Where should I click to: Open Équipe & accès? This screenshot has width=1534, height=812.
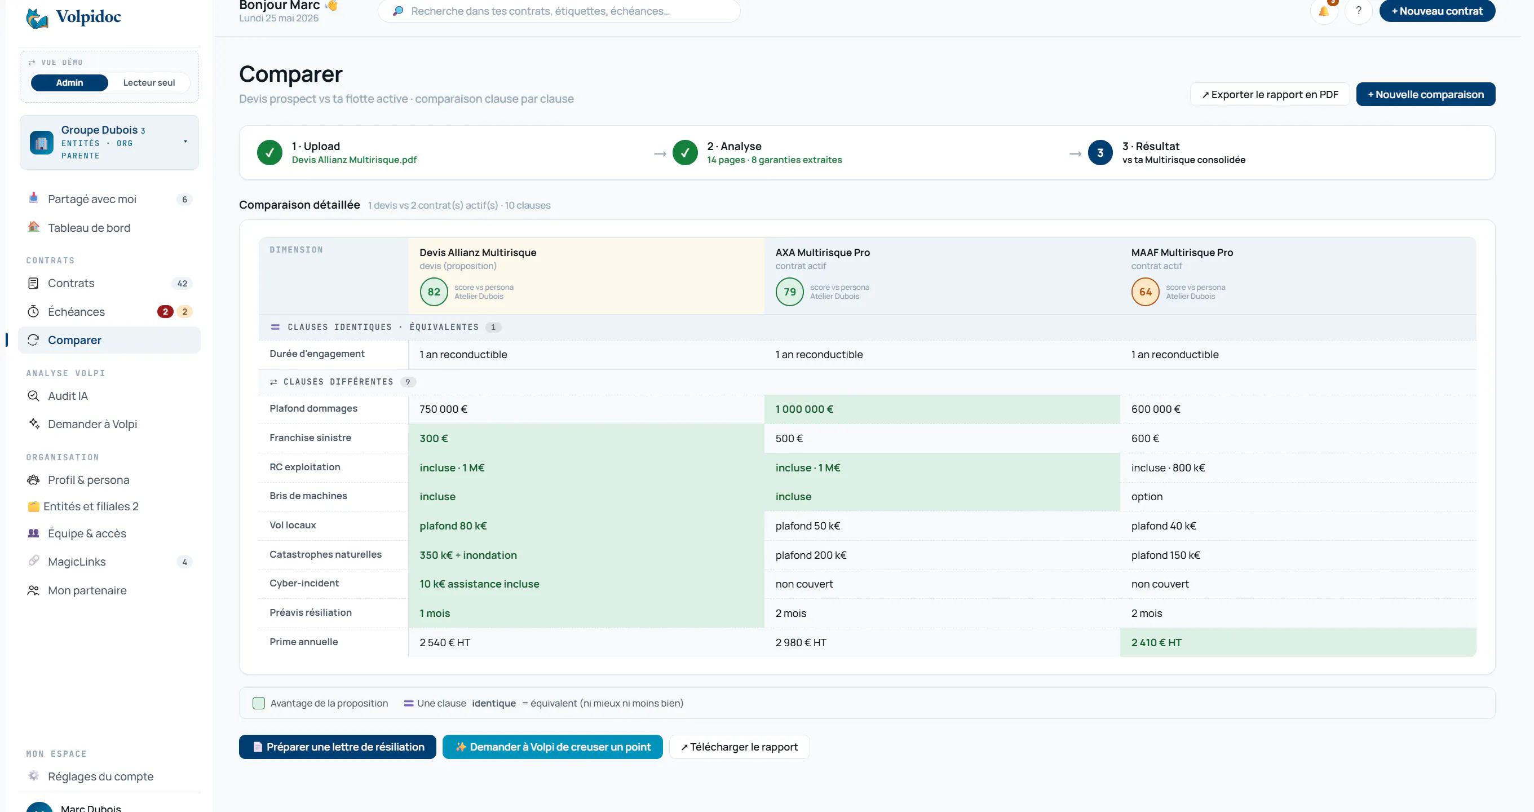click(x=109, y=533)
